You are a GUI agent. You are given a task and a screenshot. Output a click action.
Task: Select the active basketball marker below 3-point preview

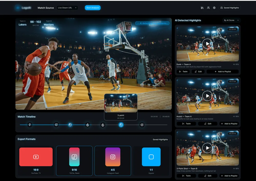coord(121,125)
